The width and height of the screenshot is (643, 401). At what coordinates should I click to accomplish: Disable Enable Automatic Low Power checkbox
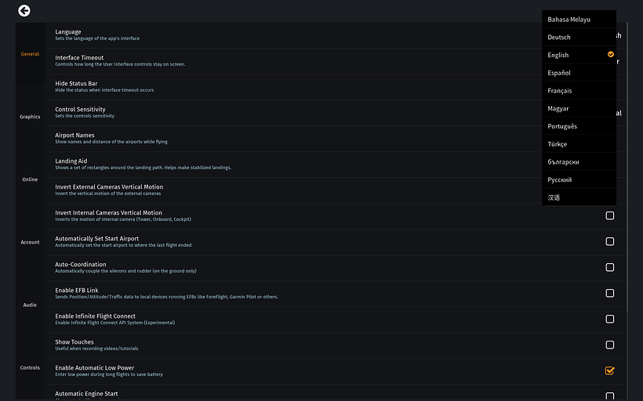coord(609,370)
